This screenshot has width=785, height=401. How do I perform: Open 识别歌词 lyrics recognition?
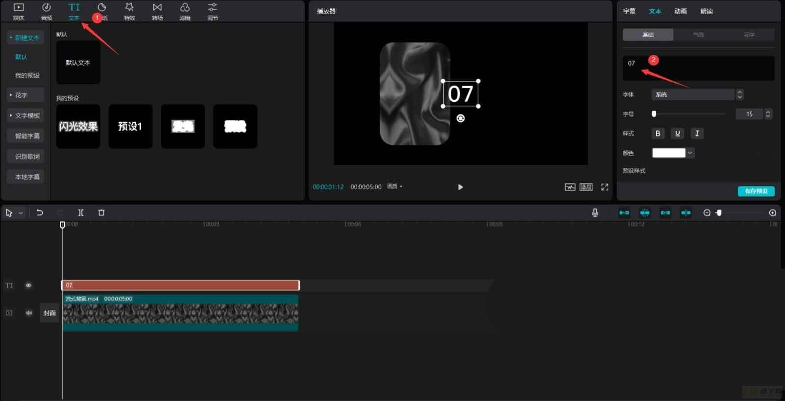[25, 156]
